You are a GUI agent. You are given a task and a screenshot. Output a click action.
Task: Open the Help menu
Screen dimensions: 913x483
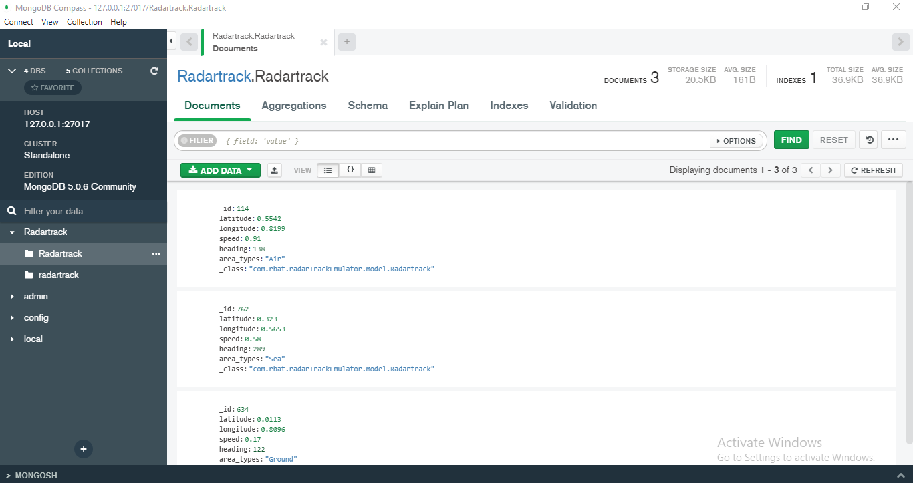118,22
